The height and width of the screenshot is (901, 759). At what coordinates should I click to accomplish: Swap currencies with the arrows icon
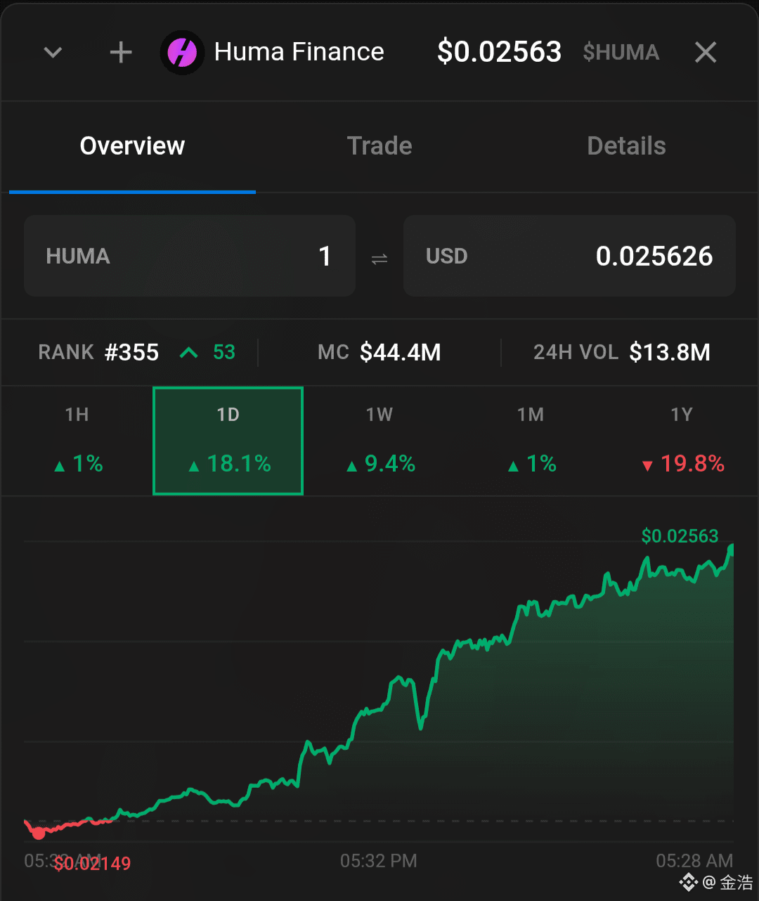[379, 259]
